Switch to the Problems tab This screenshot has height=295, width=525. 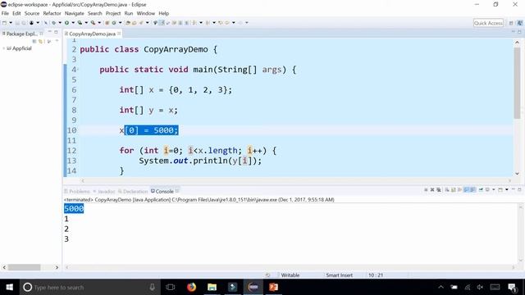tap(77, 191)
